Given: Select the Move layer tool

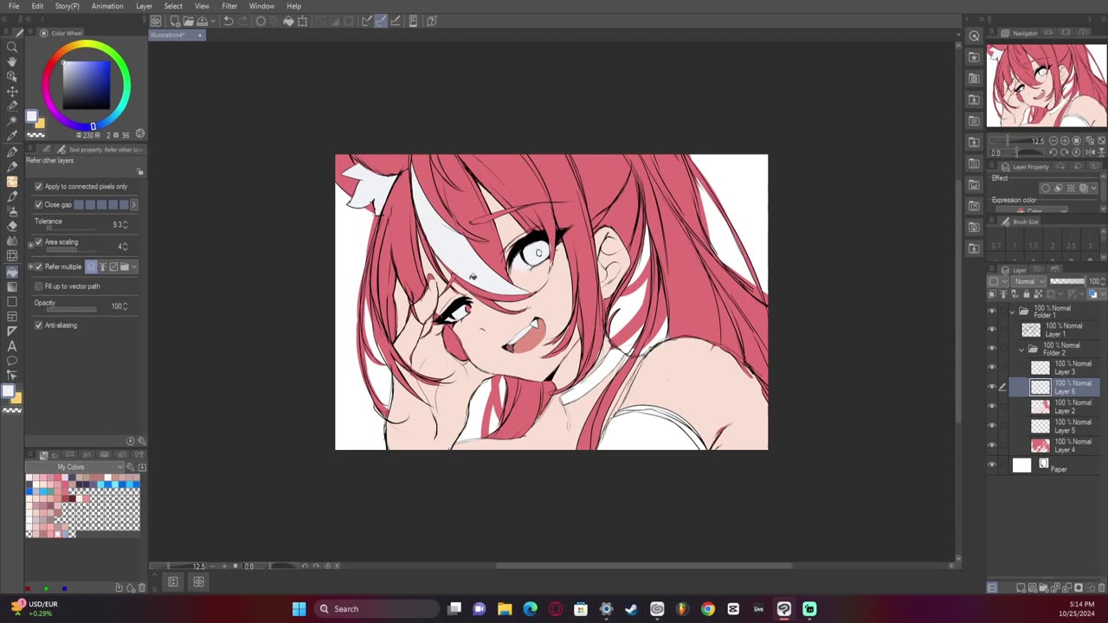Looking at the screenshot, I should pos(12,91).
